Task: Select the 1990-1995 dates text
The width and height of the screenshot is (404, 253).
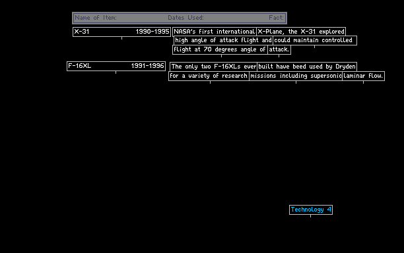Action: pos(152,32)
